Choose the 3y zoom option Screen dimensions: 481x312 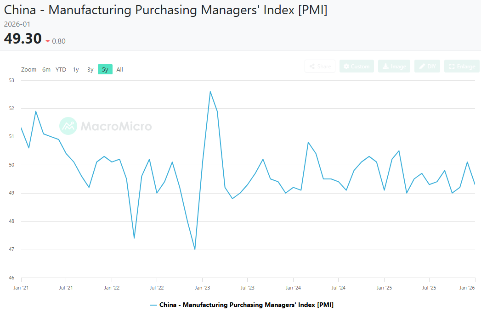[91, 70]
